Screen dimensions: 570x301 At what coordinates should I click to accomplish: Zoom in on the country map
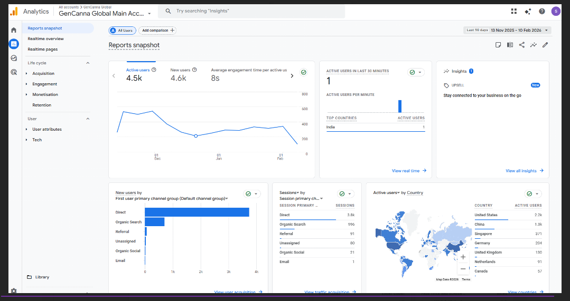tap(463, 257)
